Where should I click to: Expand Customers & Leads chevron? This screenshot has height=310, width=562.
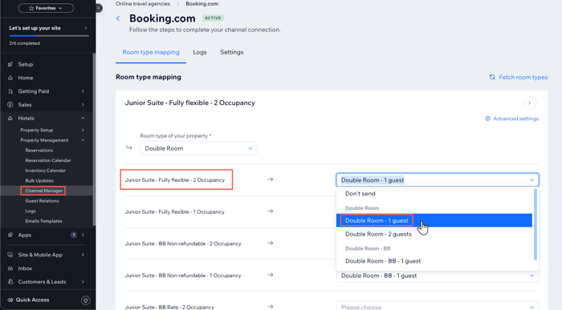pyautogui.click(x=83, y=282)
